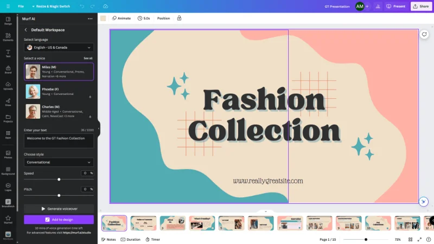Collapse the page thumbnails strip
The image size is (434, 244).
coord(266,211)
